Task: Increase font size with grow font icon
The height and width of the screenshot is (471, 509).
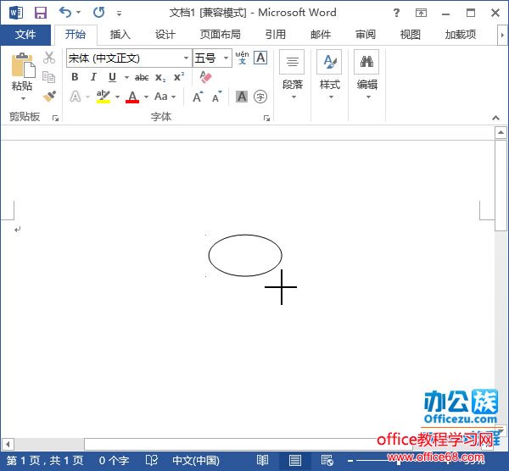Action: [x=198, y=97]
